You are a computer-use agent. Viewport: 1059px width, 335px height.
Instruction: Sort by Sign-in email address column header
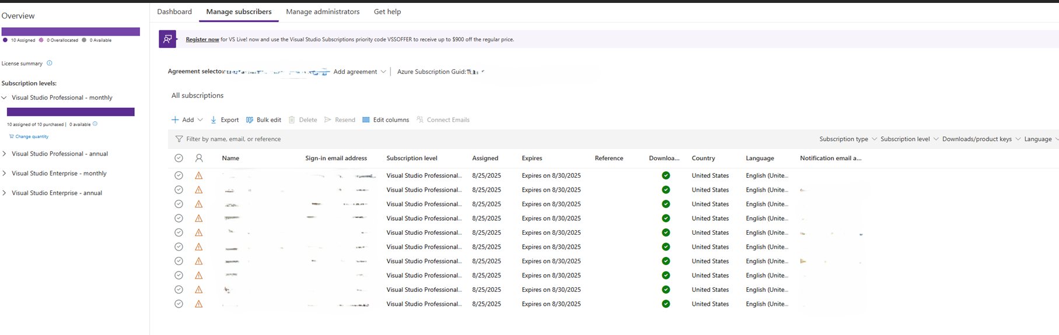tap(336, 158)
